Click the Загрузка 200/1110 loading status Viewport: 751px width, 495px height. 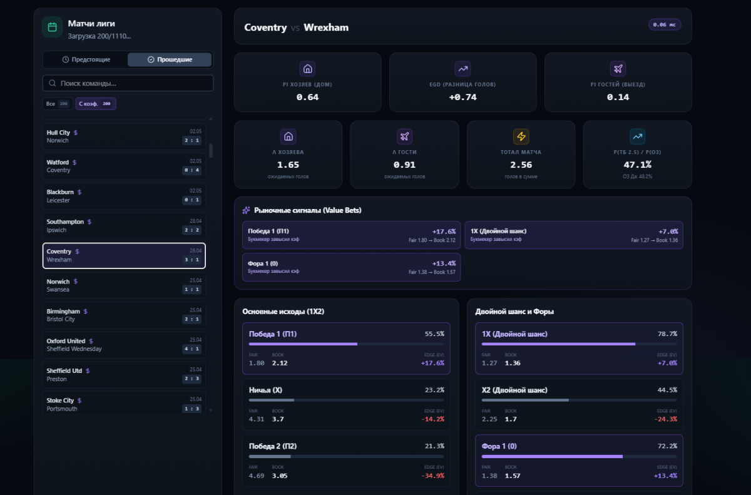click(x=99, y=36)
